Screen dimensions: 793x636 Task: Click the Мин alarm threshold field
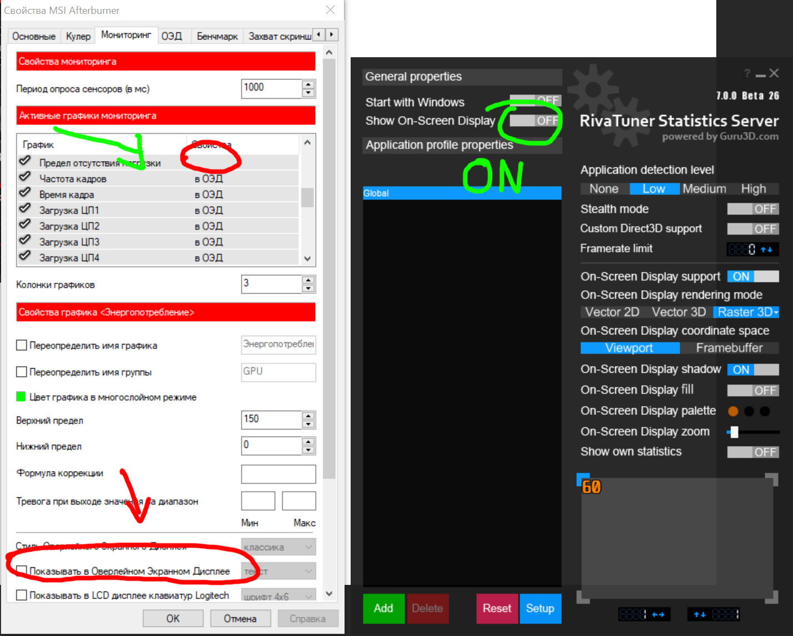(x=258, y=501)
